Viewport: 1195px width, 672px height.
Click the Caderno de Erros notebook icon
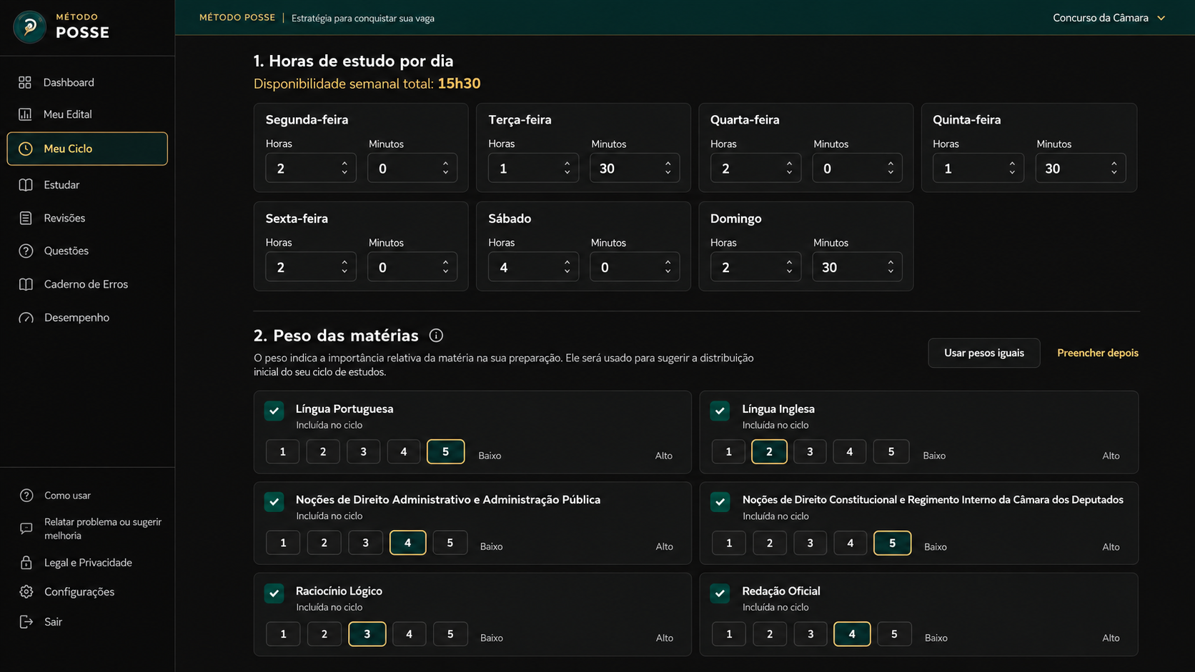[26, 284]
